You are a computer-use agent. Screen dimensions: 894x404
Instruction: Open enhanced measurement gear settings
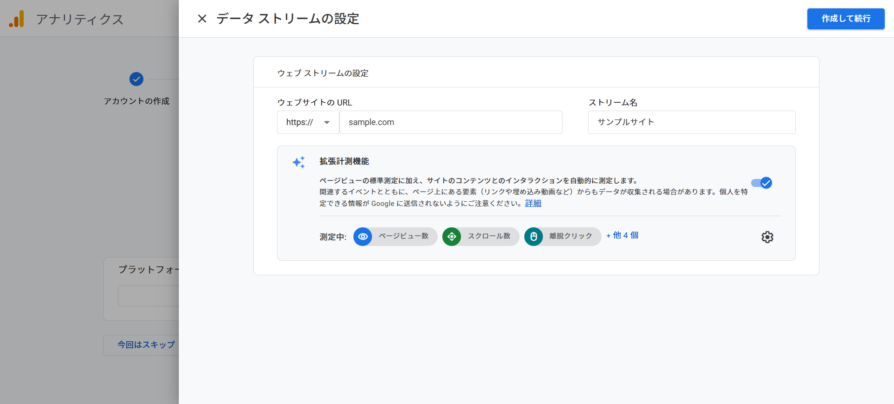point(767,237)
